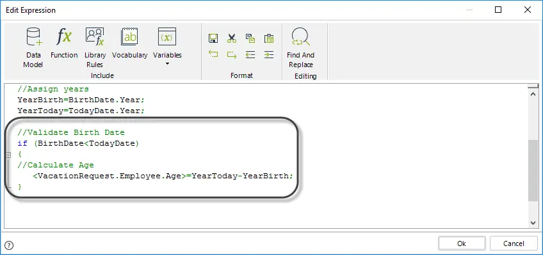Paste from clipboard icon

coord(269,38)
